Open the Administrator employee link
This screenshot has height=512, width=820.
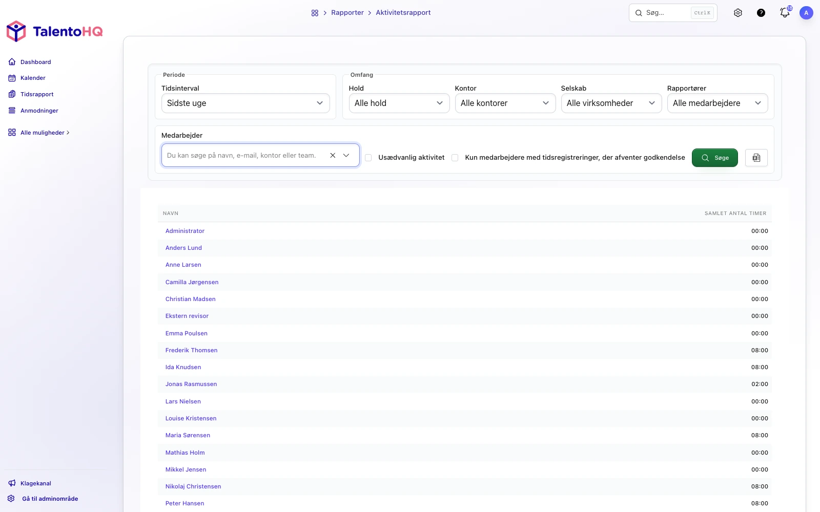pos(185,231)
